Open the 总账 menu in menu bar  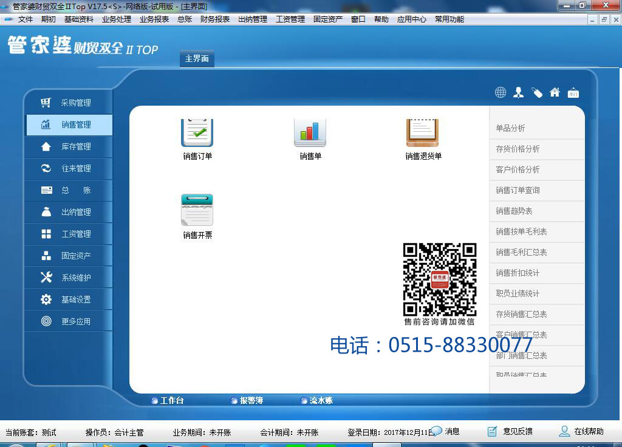click(x=185, y=19)
